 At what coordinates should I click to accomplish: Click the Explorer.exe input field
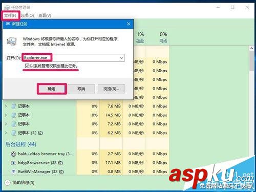(x=73, y=58)
